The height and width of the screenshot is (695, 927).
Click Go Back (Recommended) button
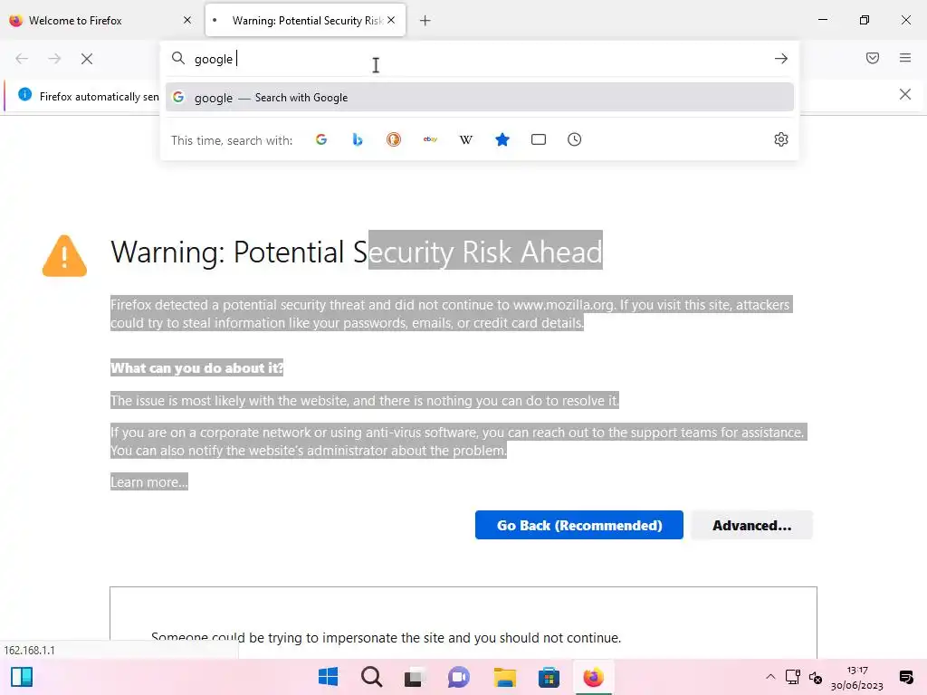click(x=578, y=526)
